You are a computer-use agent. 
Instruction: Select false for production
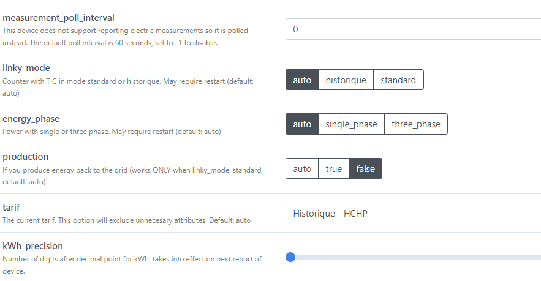click(365, 169)
